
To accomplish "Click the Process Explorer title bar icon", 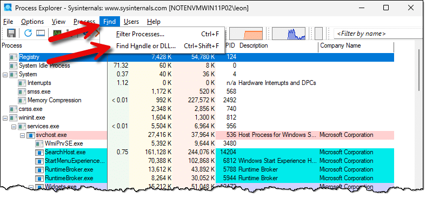I will coord(8,8).
